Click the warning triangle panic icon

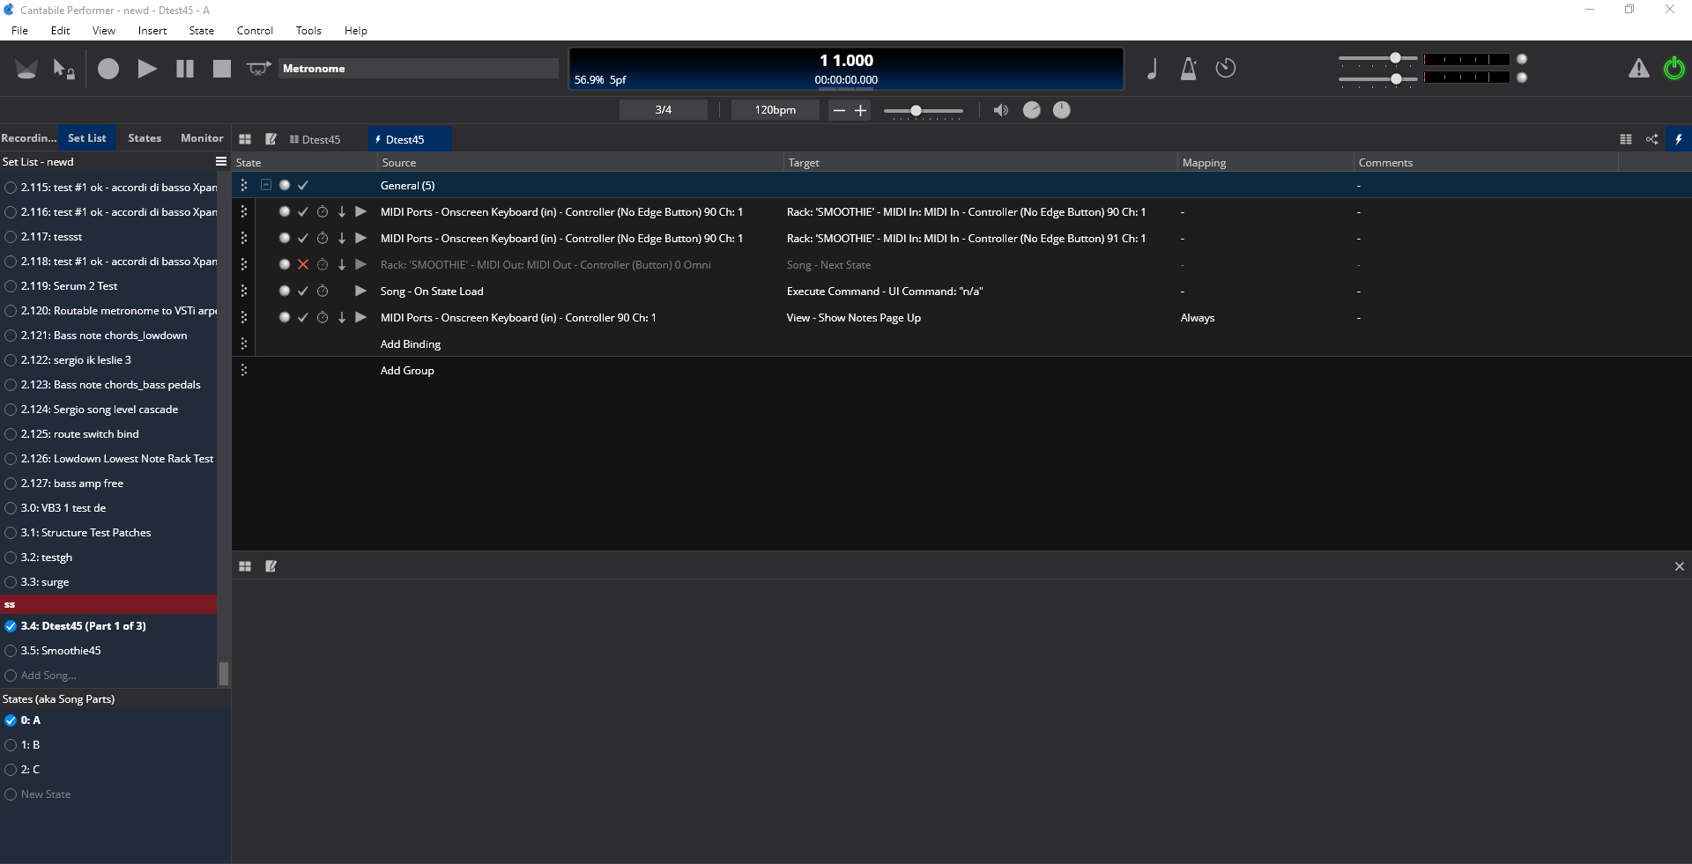point(1638,69)
